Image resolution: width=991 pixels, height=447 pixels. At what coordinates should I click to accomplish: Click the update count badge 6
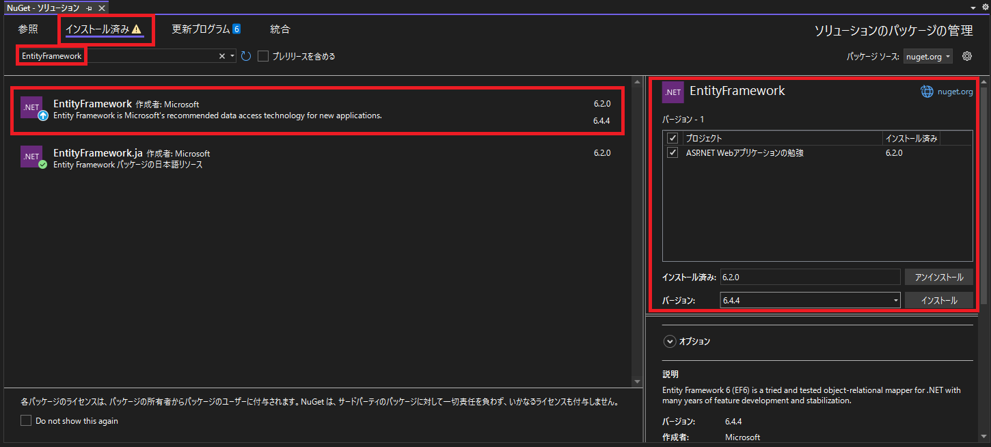(x=236, y=29)
